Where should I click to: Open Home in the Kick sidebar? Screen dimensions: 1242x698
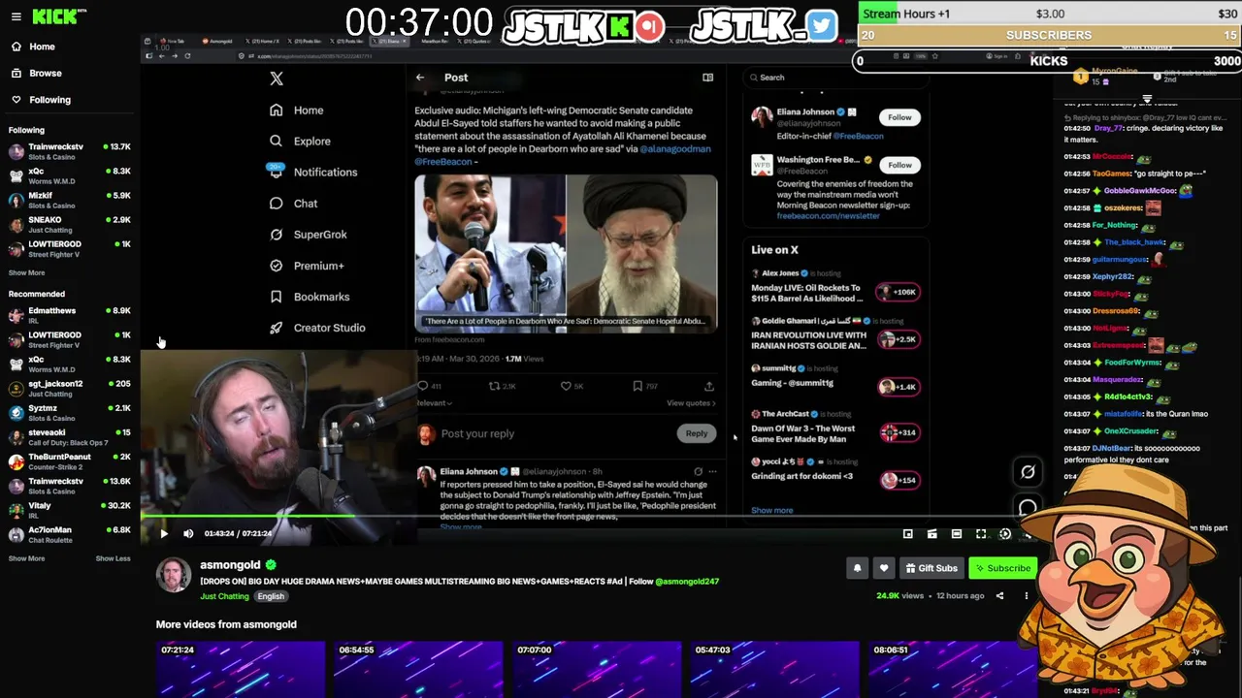pos(42,47)
